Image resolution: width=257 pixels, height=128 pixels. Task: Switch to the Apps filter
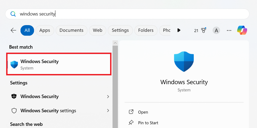pos(45,30)
